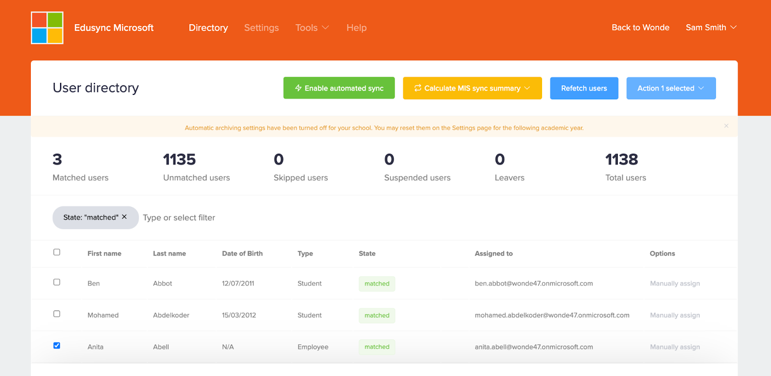This screenshot has height=376, width=771.
Task: Click the Employee type cell
Action: (x=313, y=347)
